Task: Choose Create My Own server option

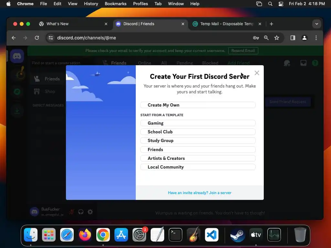Action: pos(198,105)
